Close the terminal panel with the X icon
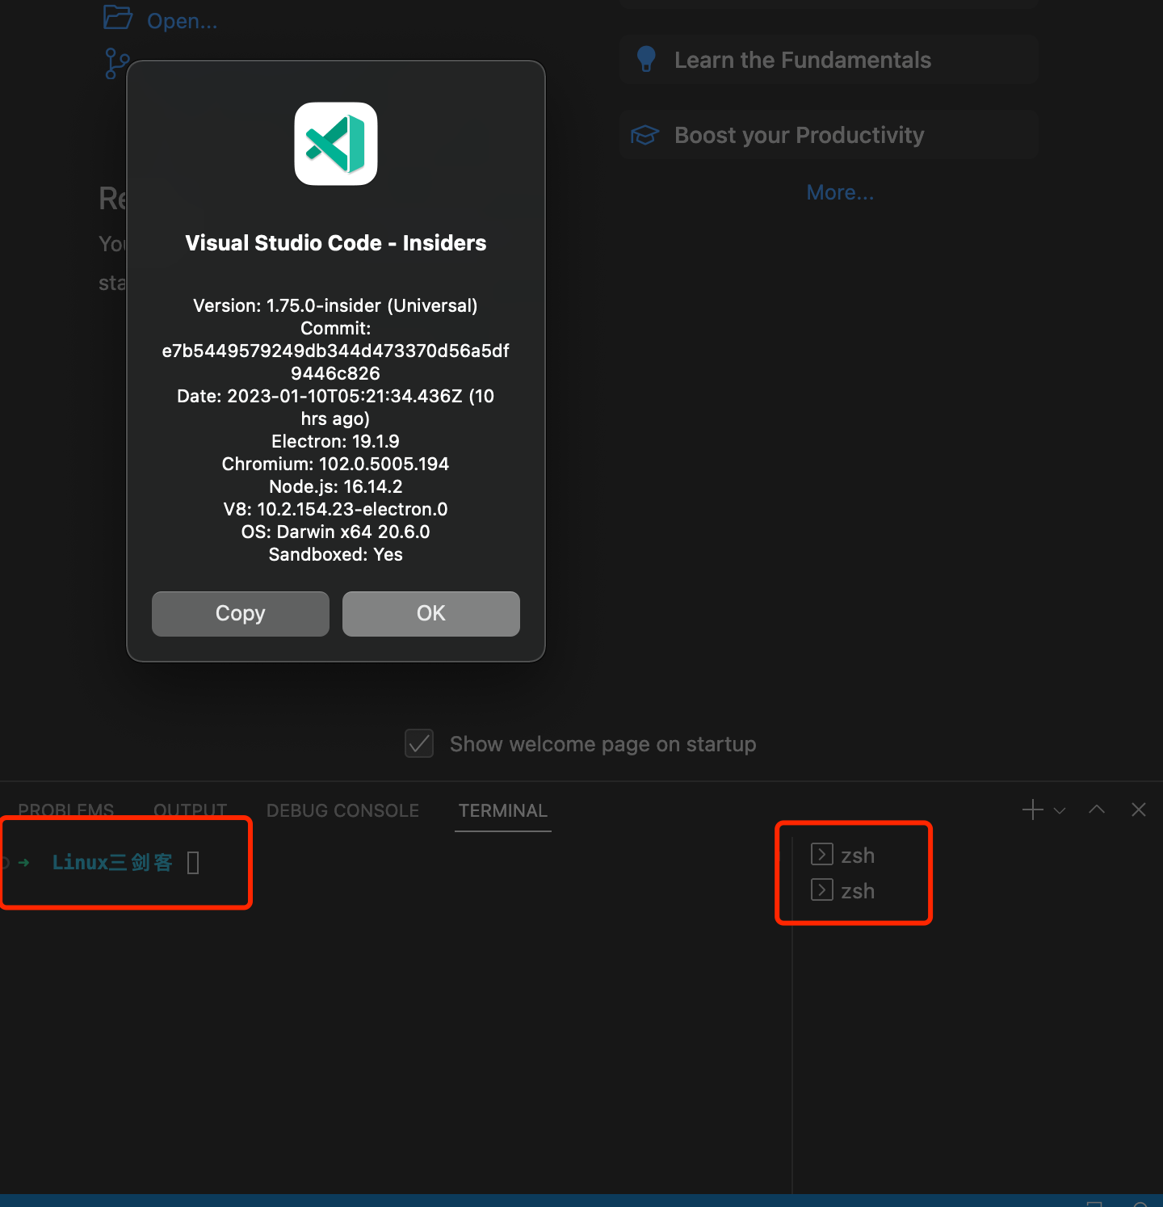The width and height of the screenshot is (1163, 1207). (1138, 809)
